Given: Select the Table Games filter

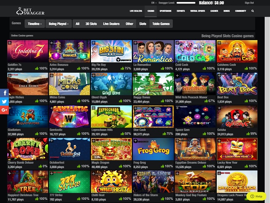Looking at the screenshot, I should 161,24.
